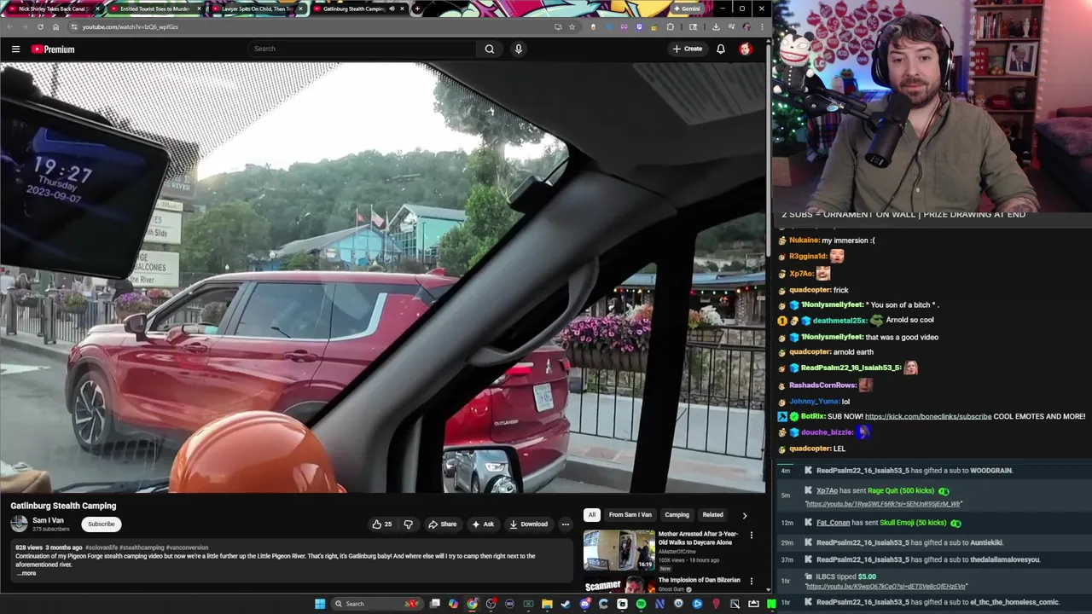Bookmark this page with star icon
The width and height of the screenshot is (1092, 614).
click(x=572, y=26)
